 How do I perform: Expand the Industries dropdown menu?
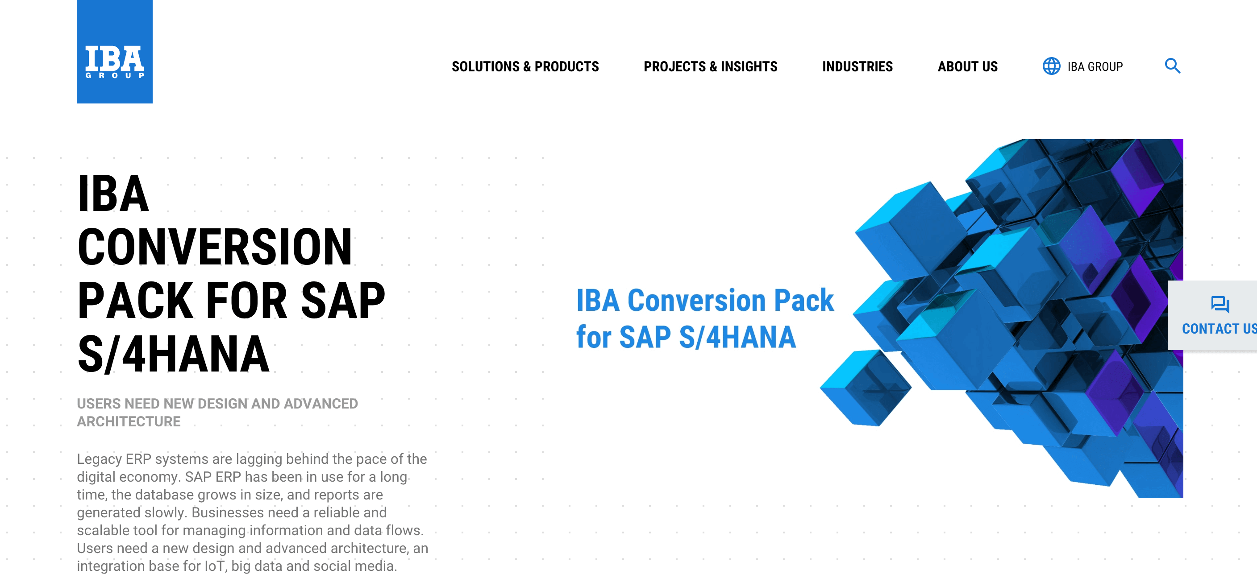pyautogui.click(x=856, y=66)
